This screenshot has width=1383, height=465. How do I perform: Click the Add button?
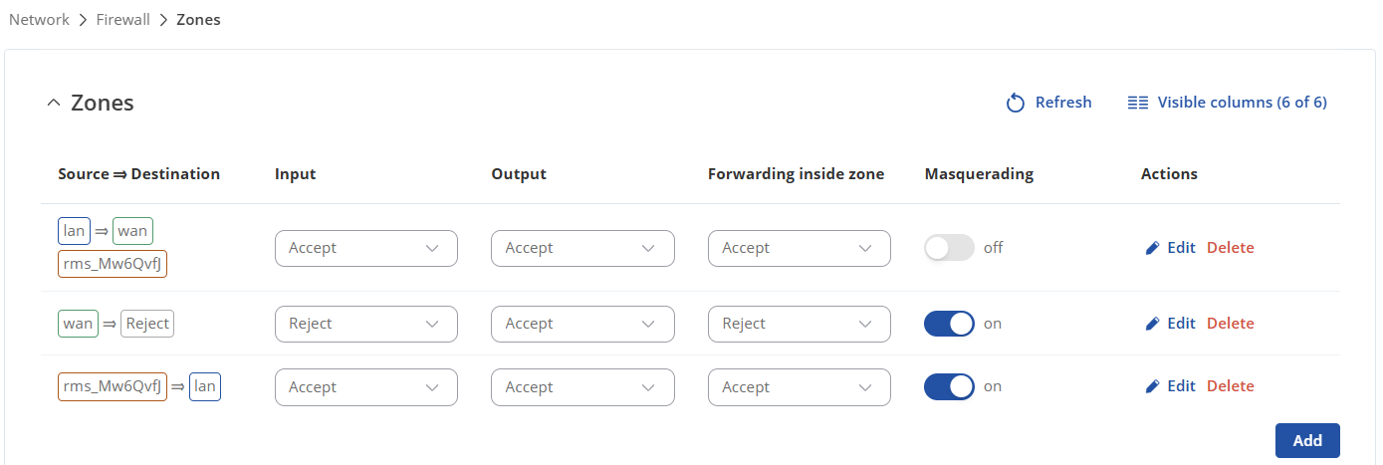[x=1307, y=440]
